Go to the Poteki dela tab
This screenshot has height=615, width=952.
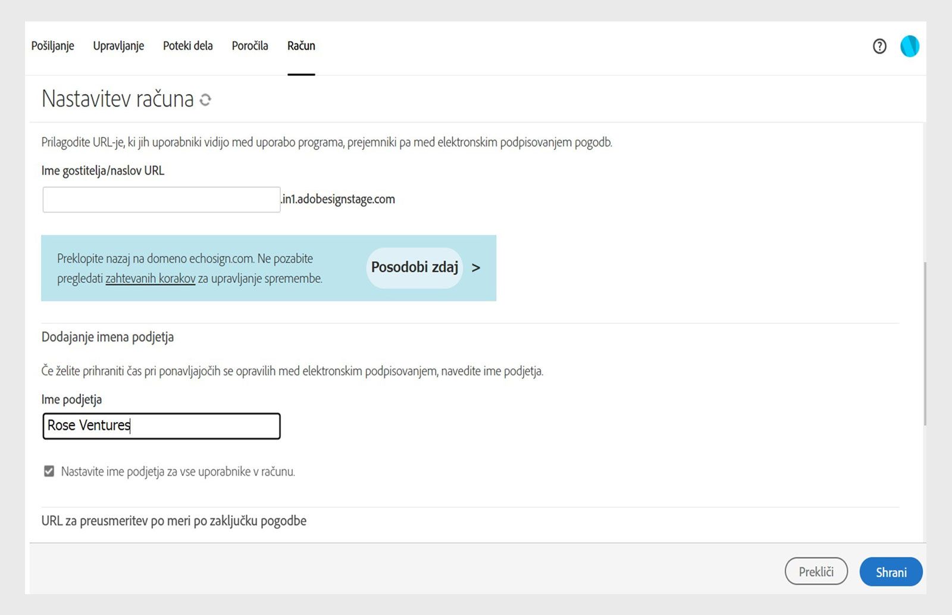point(187,46)
